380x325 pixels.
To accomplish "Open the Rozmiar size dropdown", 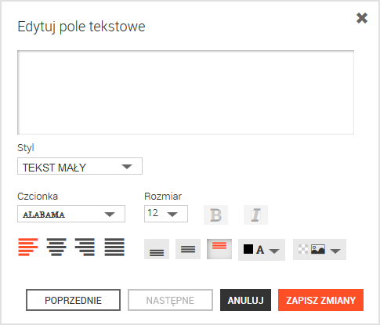I will [x=166, y=214].
